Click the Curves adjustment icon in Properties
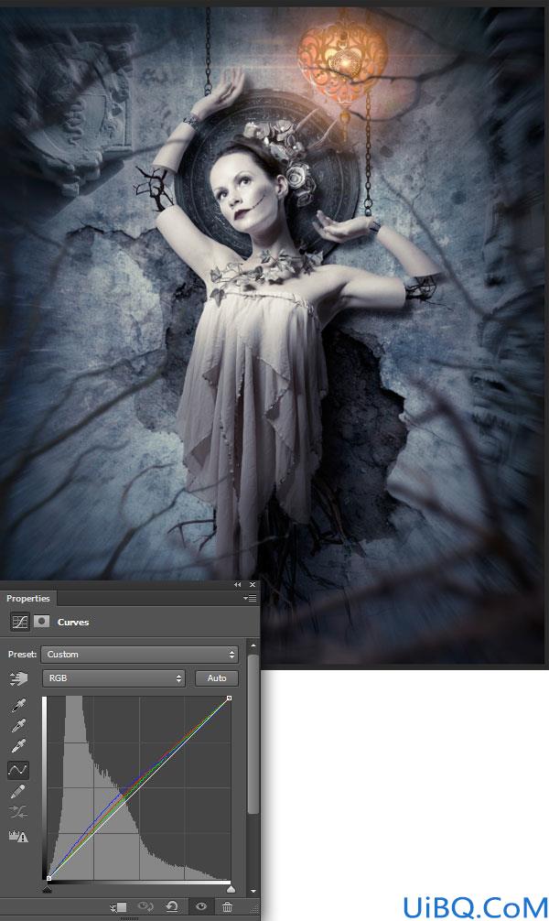549x921 pixels. point(20,622)
